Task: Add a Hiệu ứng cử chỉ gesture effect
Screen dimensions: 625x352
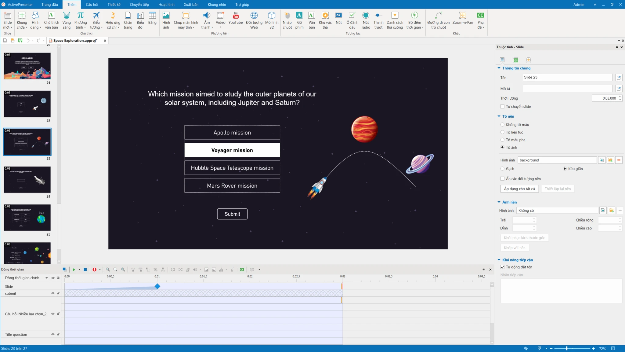Action: pos(113,20)
